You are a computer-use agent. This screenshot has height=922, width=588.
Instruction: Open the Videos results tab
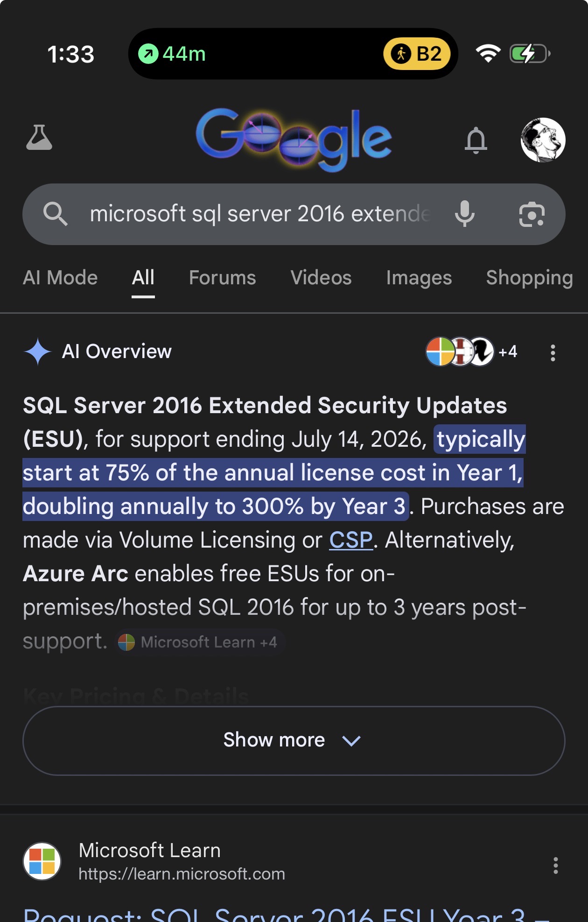click(x=321, y=278)
